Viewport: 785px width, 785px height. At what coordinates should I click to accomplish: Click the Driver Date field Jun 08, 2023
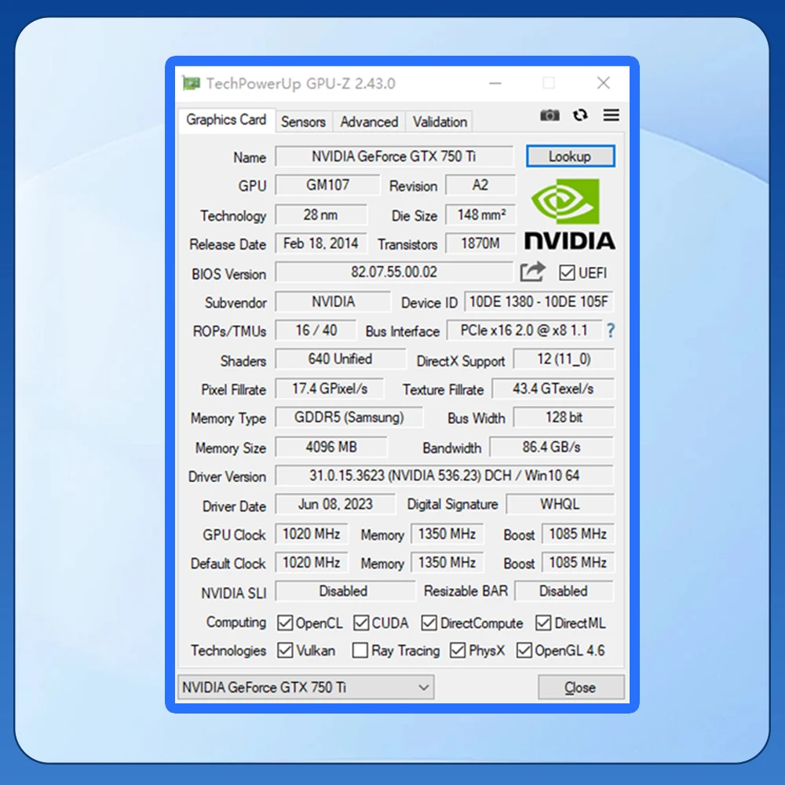335,504
